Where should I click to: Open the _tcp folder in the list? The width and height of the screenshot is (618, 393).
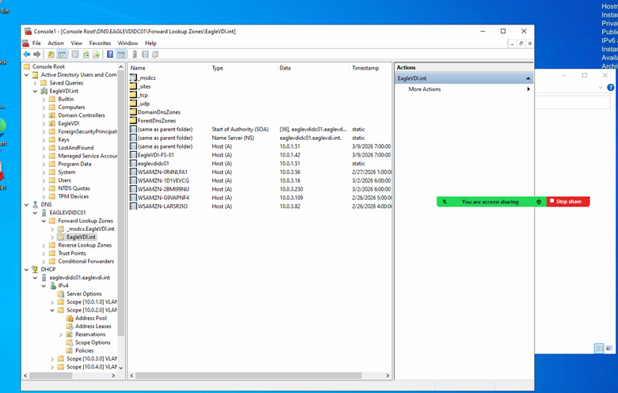(x=139, y=95)
